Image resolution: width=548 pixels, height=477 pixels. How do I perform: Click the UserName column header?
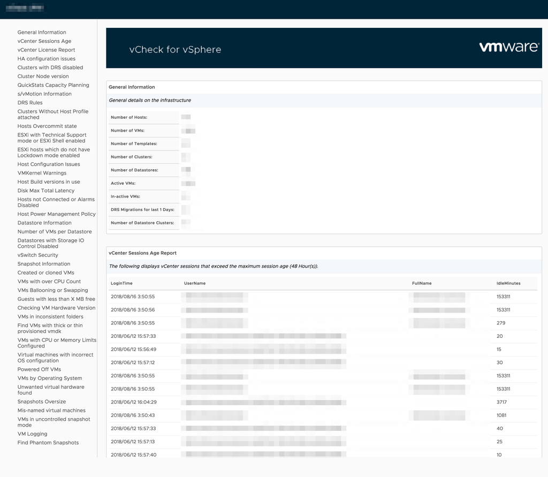(x=195, y=283)
